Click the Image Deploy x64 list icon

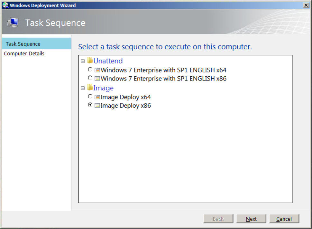97,97
